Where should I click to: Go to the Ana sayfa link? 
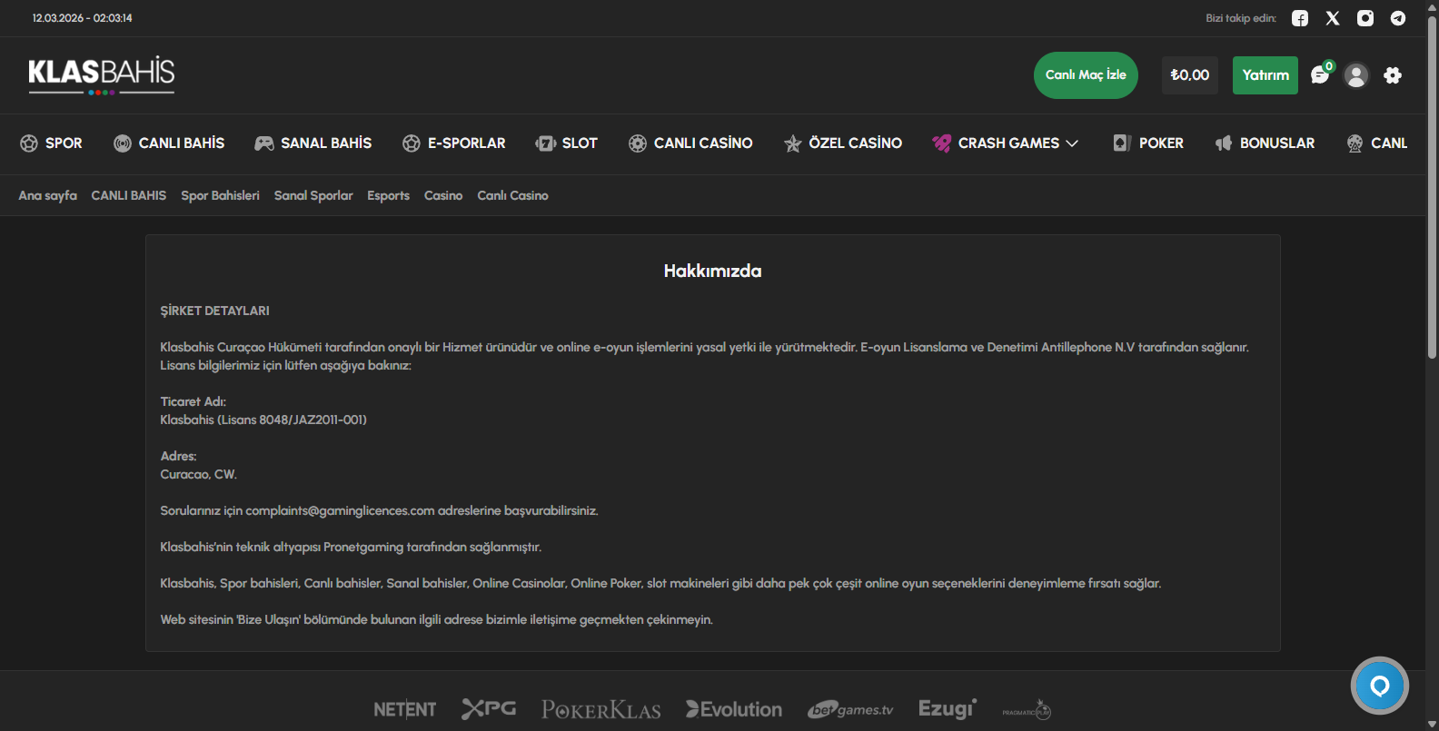point(48,195)
